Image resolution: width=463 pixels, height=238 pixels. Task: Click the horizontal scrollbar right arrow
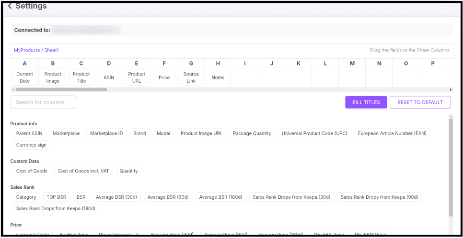pyautogui.click(x=451, y=89)
